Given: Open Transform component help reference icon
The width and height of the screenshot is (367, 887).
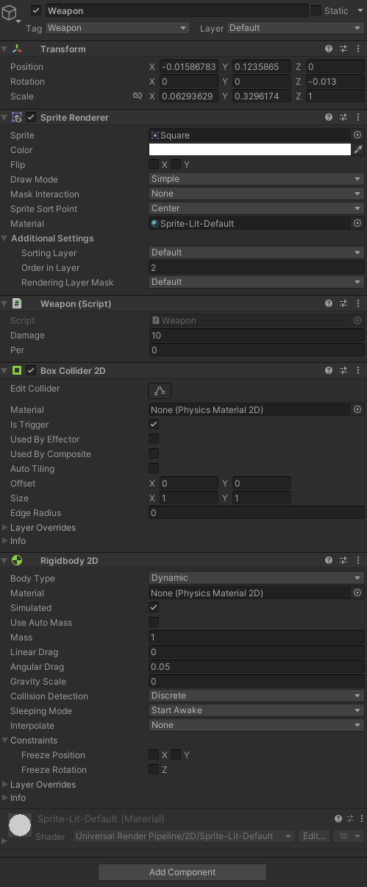Looking at the screenshot, I should coord(329,49).
